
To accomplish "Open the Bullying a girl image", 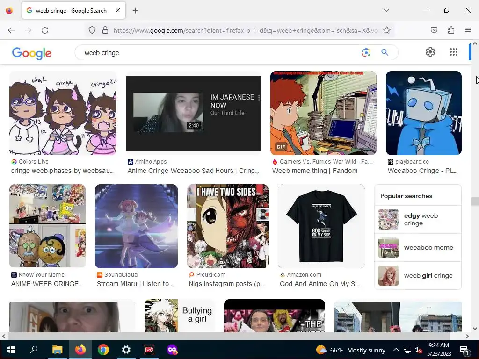I will (x=180, y=316).
